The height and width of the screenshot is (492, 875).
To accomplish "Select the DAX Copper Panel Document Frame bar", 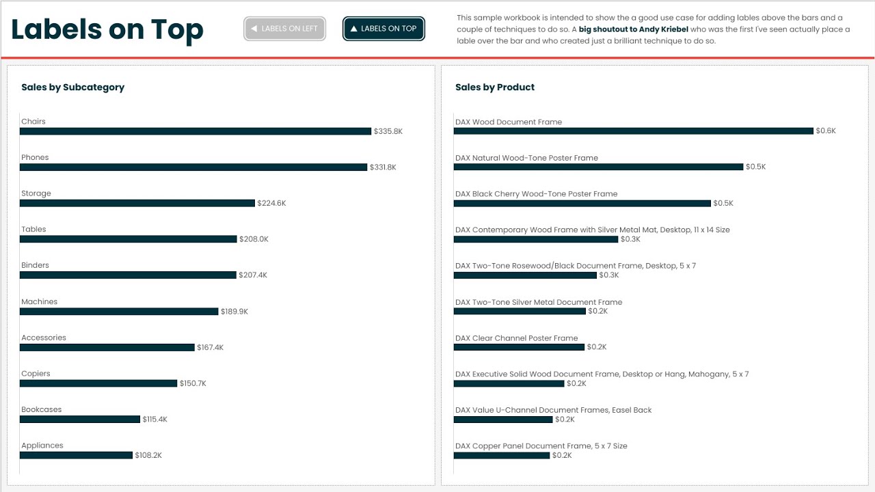I will click(x=502, y=455).
